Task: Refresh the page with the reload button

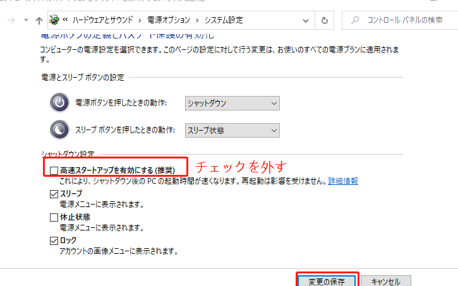Action: [325, 20]
